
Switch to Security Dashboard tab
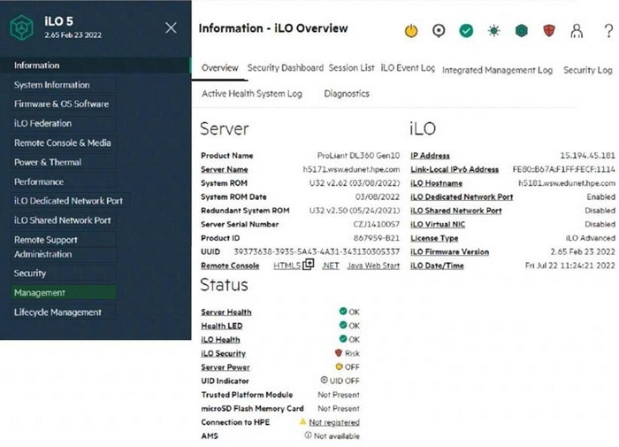285,68
